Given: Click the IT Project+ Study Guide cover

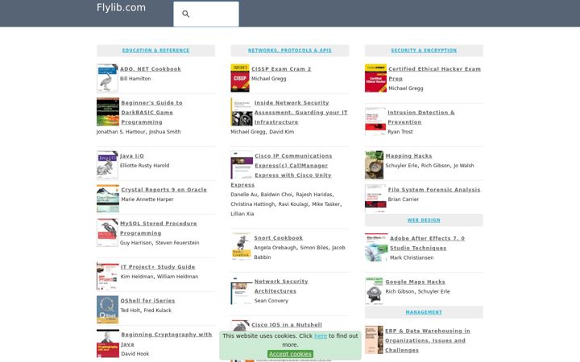Looking at the screenshot, I should (x=108, y=276).
